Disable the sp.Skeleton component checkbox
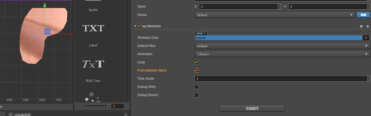371x116 pixels. coord(139,26)
